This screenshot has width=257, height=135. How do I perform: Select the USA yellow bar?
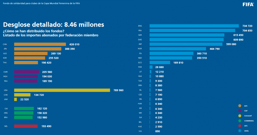point(62,90)
